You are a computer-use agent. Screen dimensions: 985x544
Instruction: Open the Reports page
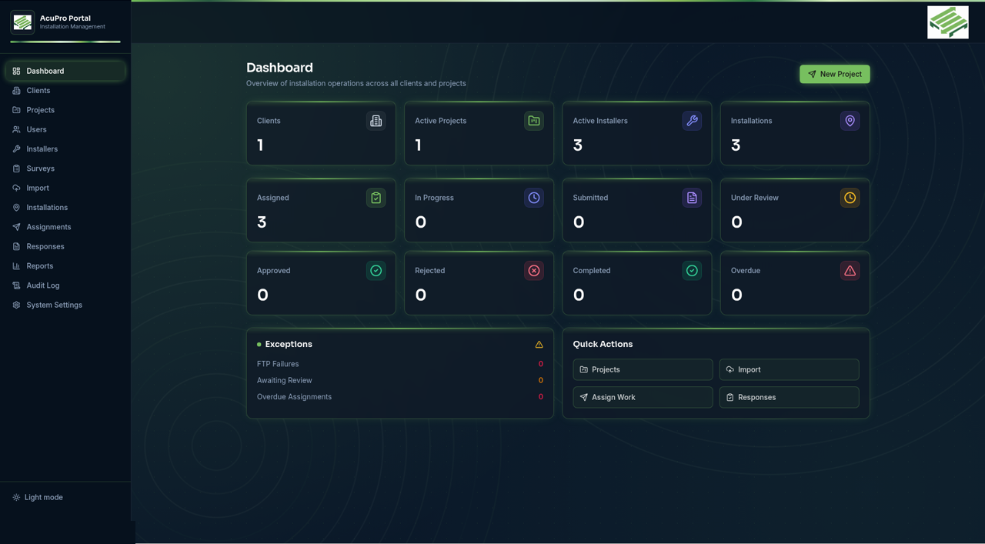tap(65, 266)
